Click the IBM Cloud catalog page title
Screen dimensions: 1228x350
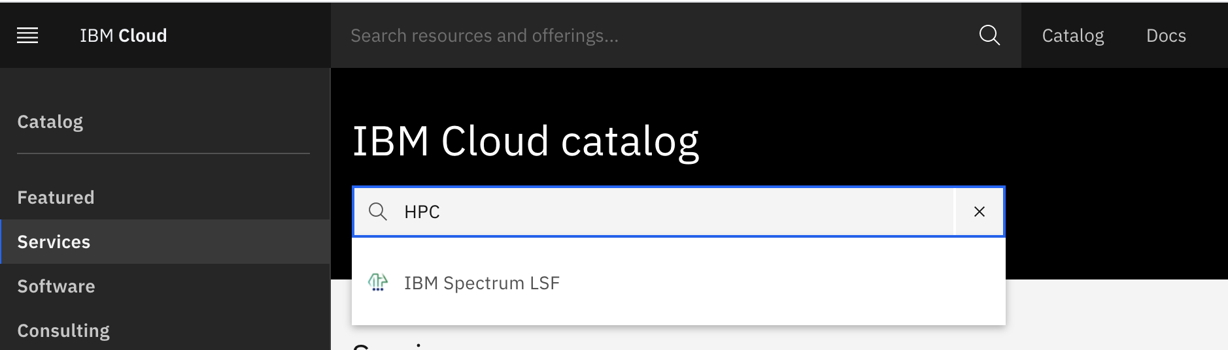[526, 141]
